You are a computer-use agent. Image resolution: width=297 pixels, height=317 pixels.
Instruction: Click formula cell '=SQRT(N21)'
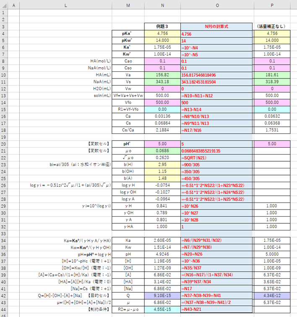216,158
